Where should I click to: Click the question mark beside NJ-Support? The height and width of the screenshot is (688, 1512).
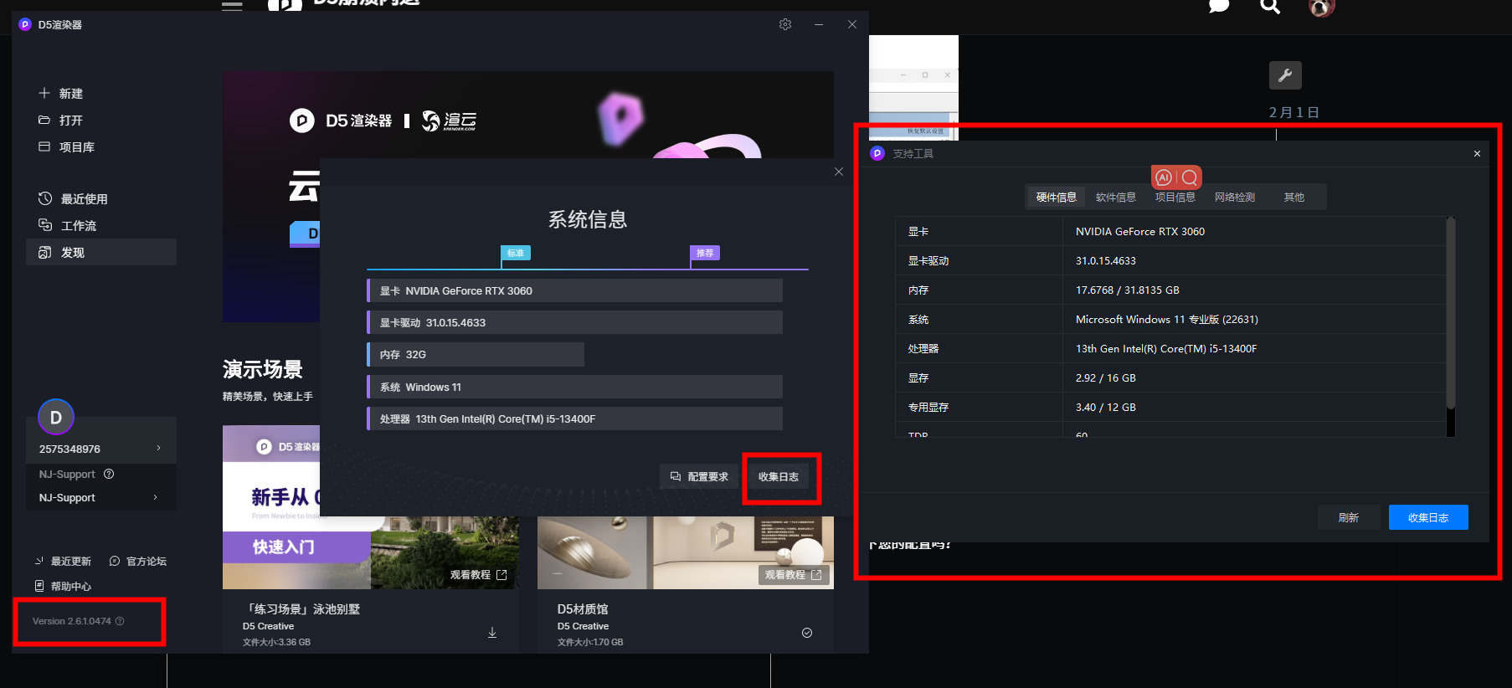(109, 474)
